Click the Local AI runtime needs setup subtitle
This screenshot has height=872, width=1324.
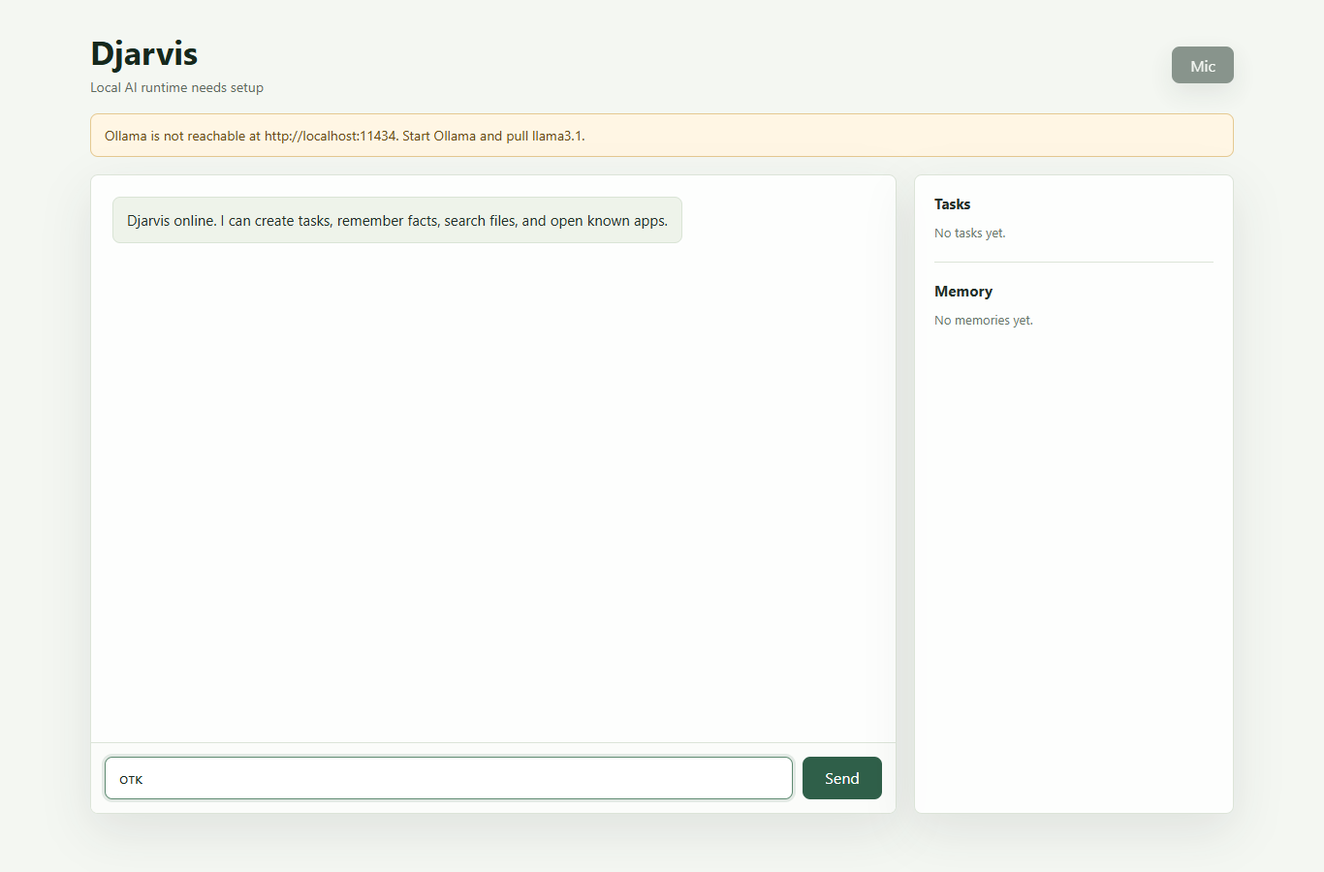pyautogui.click(x=177, y=87)
